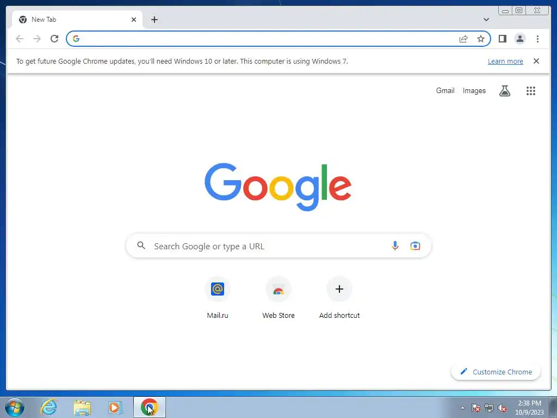The height and width of the screenshot is (418, 557).
Task: Open Gmail link
Action: pos(445,91)
